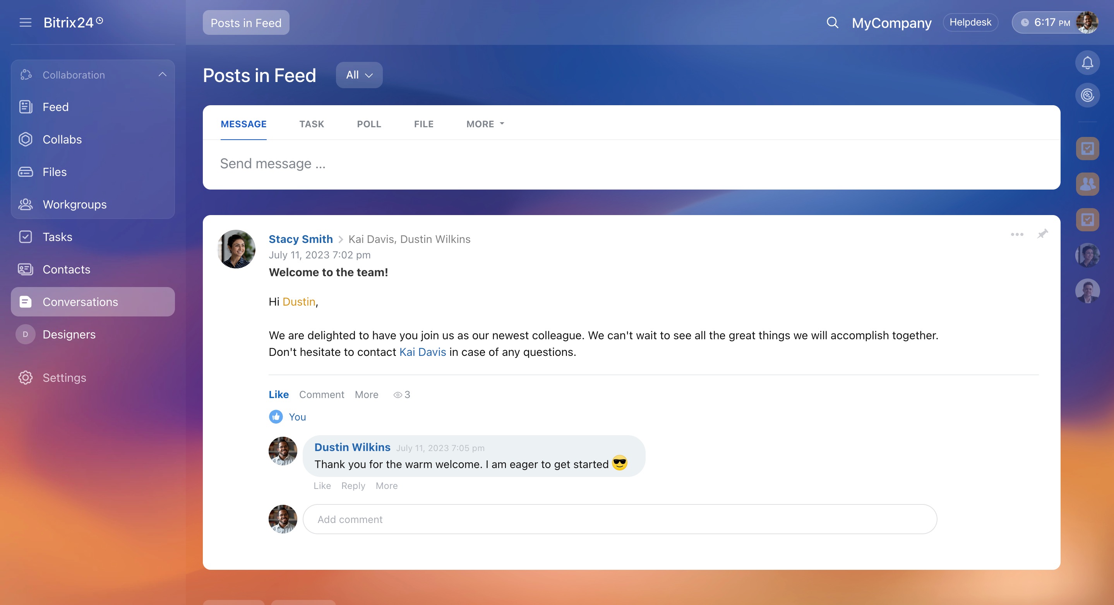The height and width of the screenshot is (605, 1114).
Task: Click the Add comment field
Action: [x=619, y=519]
